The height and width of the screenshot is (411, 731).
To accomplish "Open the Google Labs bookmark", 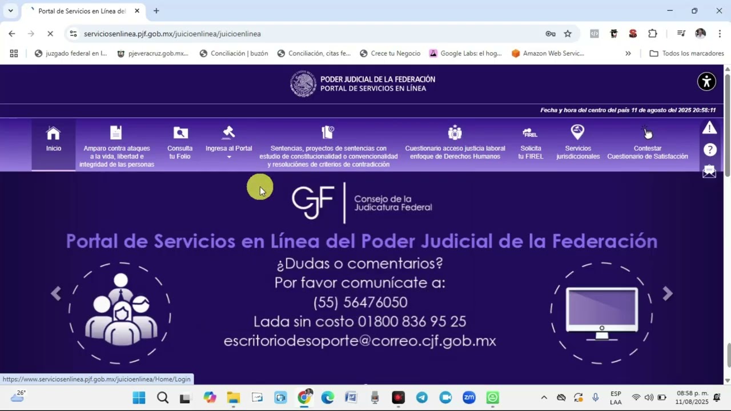I will tap(466, 53).
